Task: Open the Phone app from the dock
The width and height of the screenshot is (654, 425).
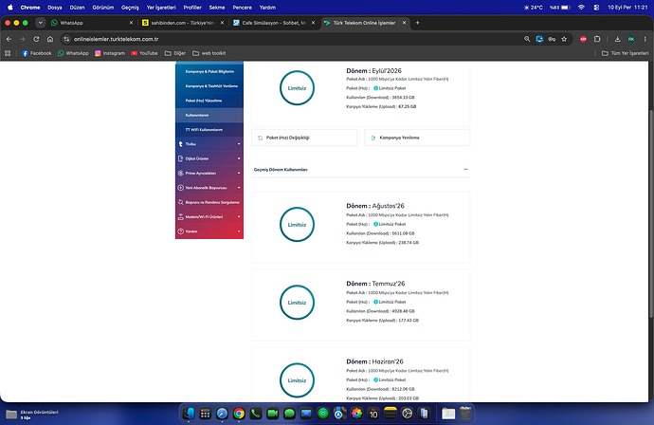Action: pos(256,414)
